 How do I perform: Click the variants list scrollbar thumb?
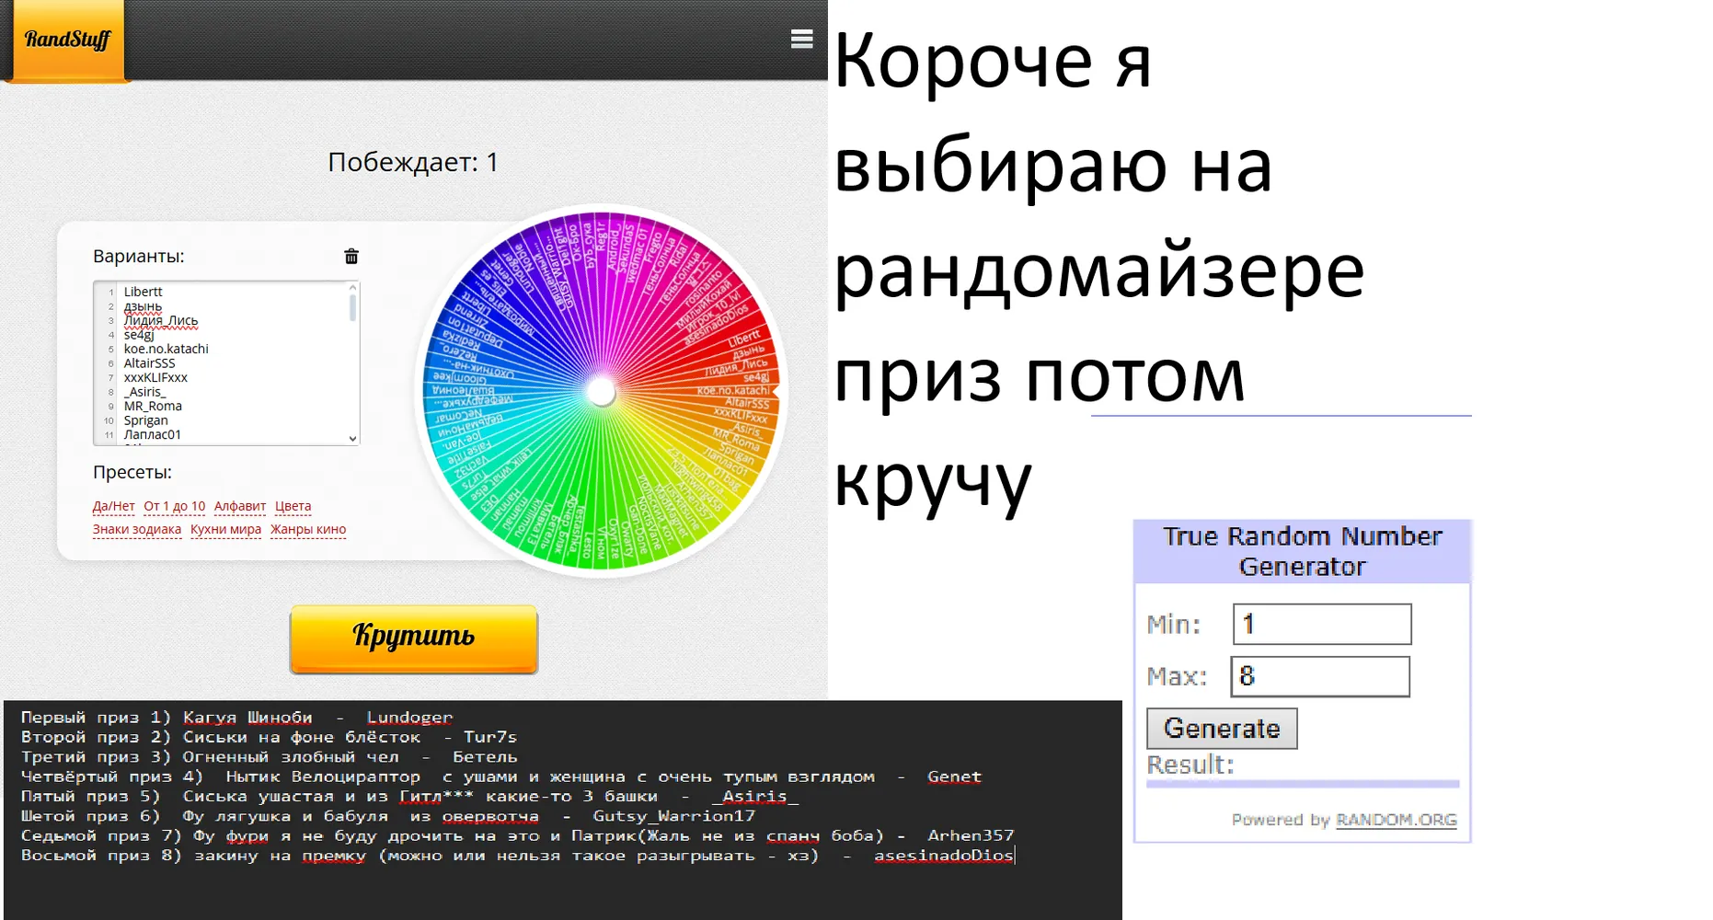click(x=352, y=307)
